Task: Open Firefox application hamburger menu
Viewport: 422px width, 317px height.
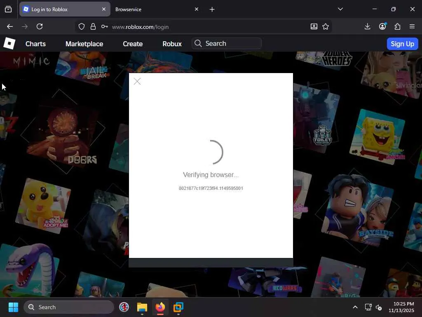Action: pos(412,26)
